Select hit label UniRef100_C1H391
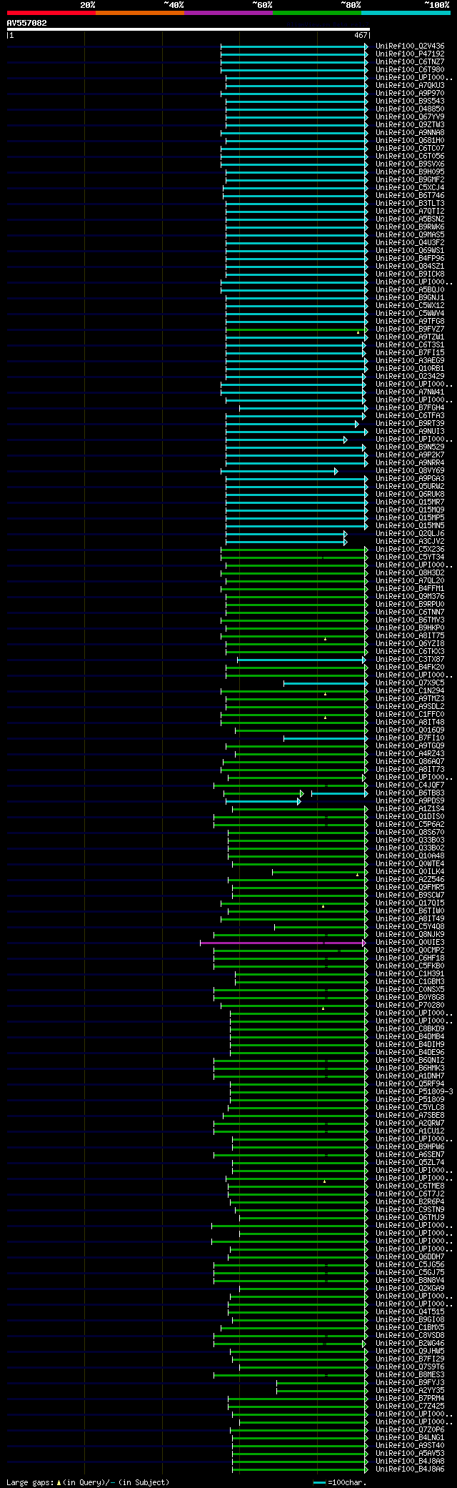The image size is (457, 1488). click(x=410, y=974)
